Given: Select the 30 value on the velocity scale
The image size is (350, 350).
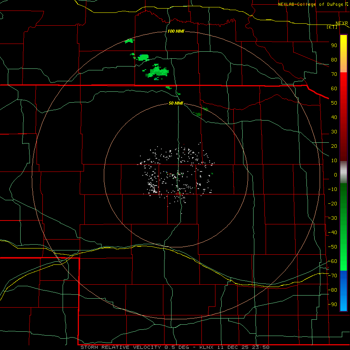Looking at the screenshot, I should pos(334,132).
